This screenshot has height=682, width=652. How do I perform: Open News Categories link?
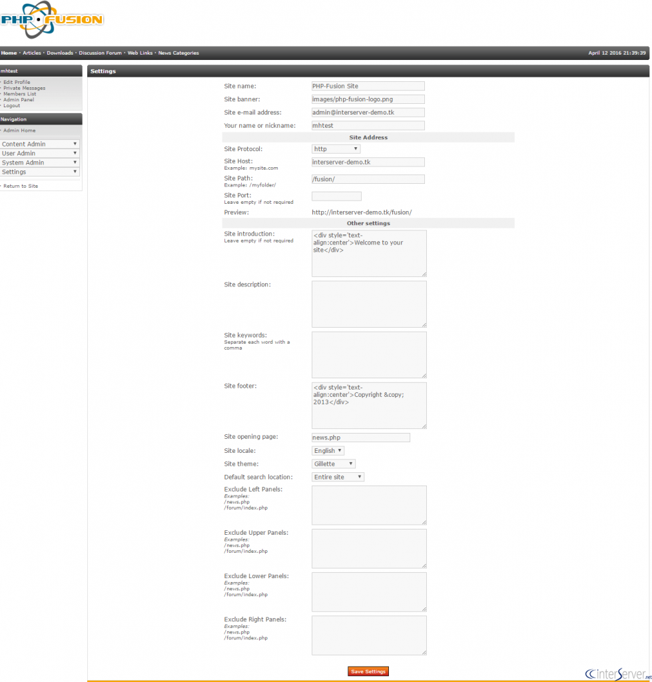tap(178, 53)
